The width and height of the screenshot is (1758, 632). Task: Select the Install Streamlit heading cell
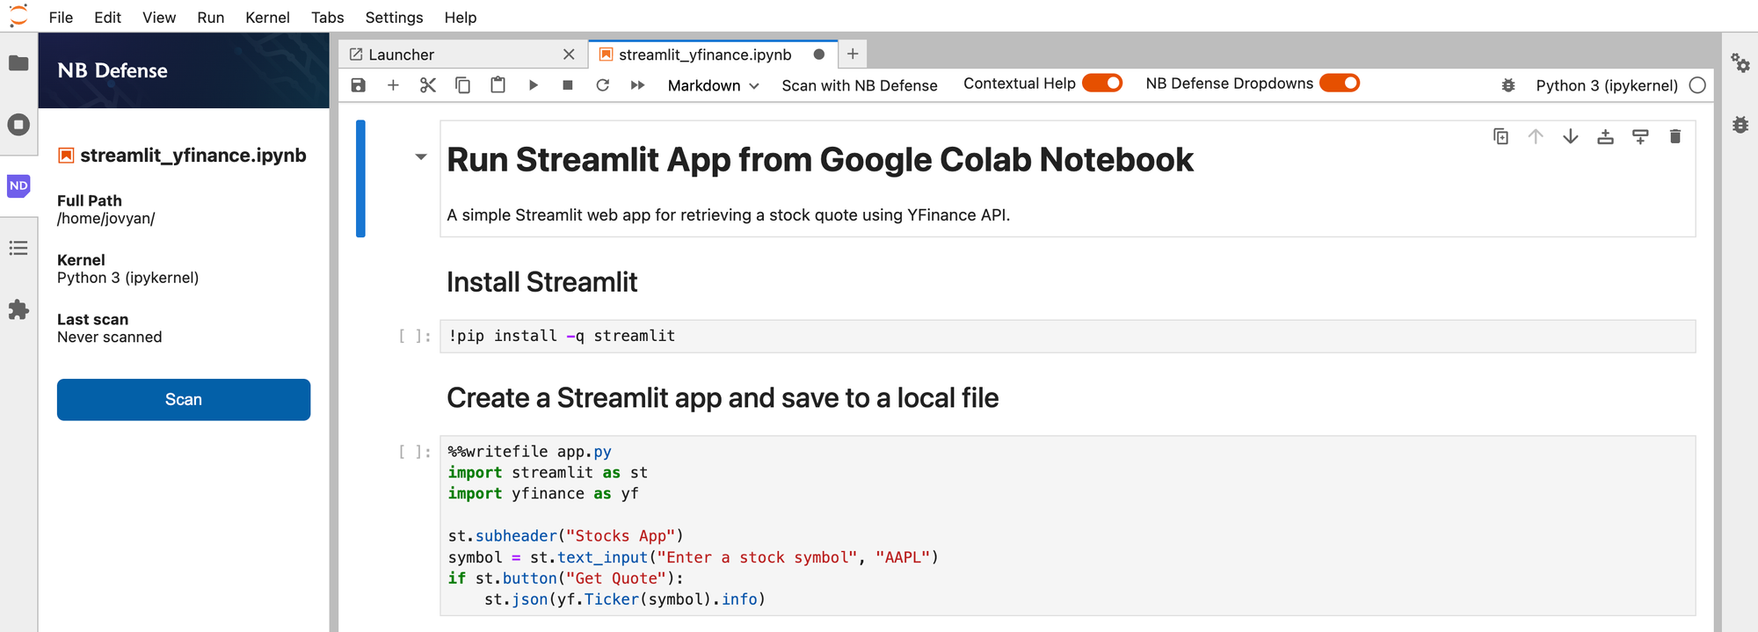pos(541,282)
